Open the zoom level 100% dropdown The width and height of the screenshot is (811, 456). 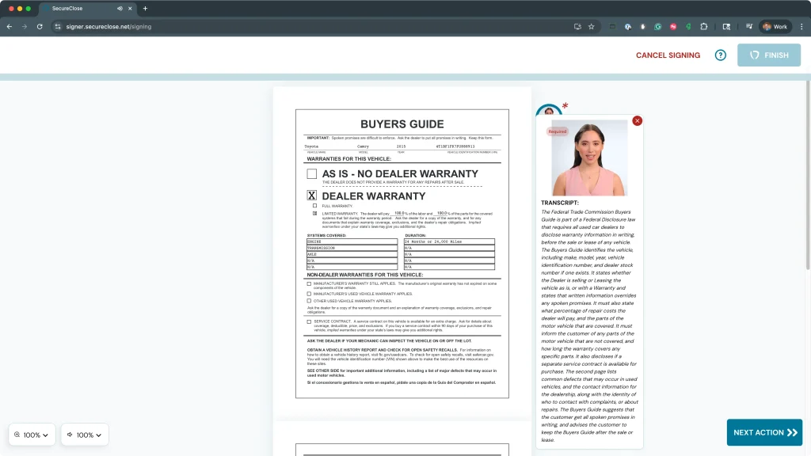(32, 435)
